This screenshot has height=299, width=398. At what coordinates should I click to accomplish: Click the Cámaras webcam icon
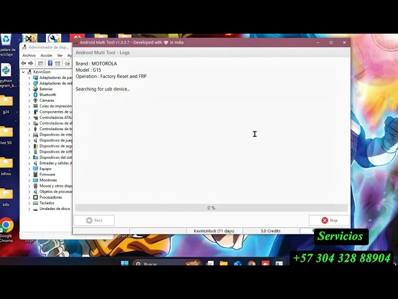(35, 100)
